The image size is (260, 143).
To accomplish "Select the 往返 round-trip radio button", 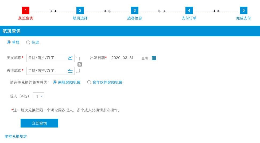I will coord(28,42).
